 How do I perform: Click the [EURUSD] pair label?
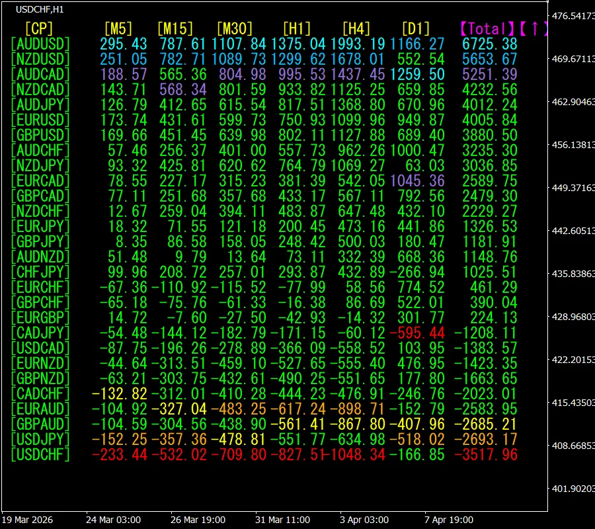tap(40, 120)
